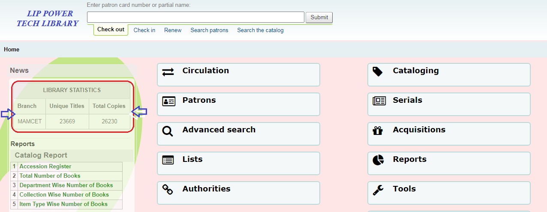
Task: Open the Tools module
Action: [449, 193]
